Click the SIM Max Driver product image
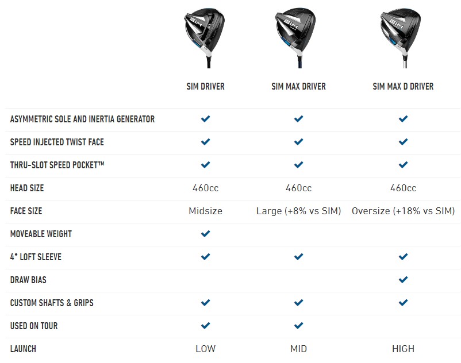 [295, 38]
